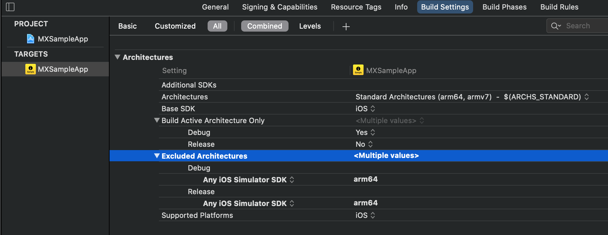
Task: Change Build Active Architecture Debug value Yes
Action: click(365, 132)
